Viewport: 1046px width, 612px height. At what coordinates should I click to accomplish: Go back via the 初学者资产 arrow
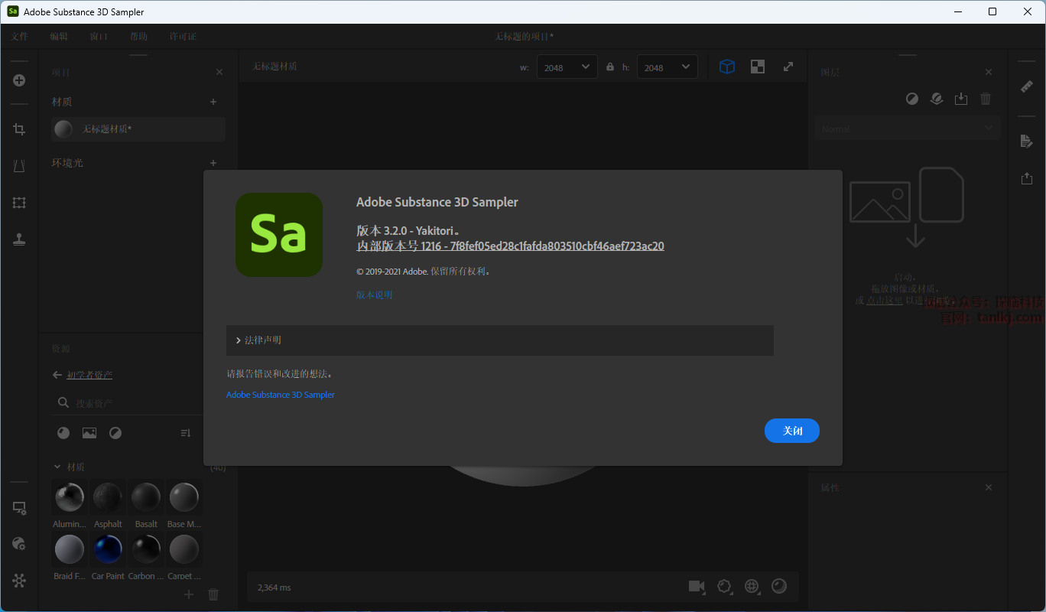tap(57, 375)
